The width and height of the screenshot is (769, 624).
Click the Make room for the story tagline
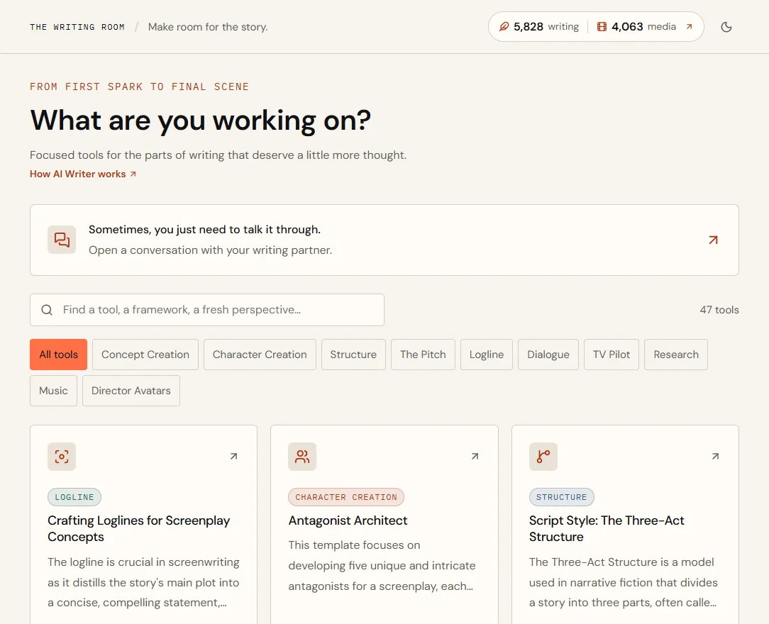pyautogui.click(x=208, y=27)
